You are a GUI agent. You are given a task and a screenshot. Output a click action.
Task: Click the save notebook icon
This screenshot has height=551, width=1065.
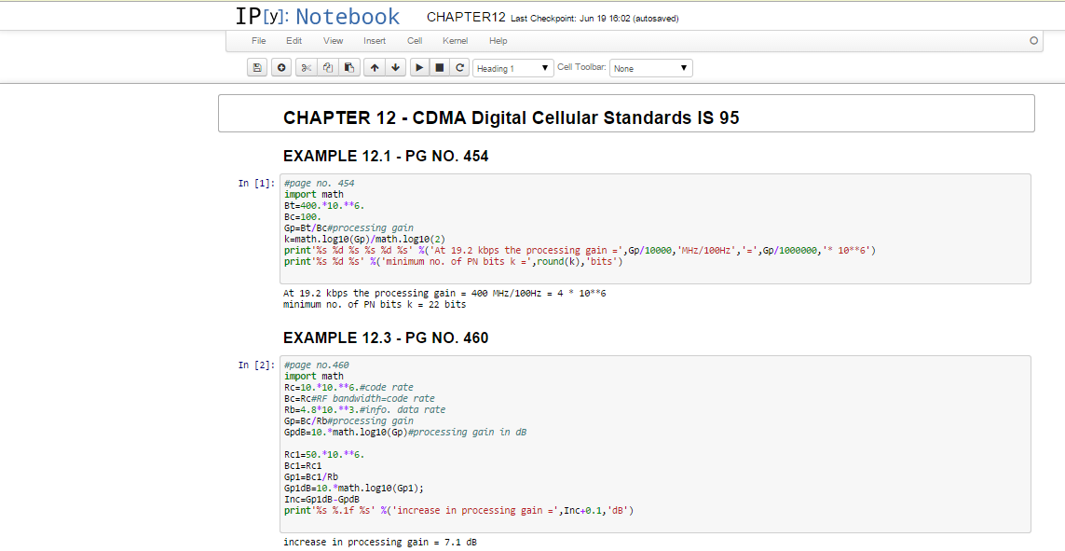[x=257, y=68]
